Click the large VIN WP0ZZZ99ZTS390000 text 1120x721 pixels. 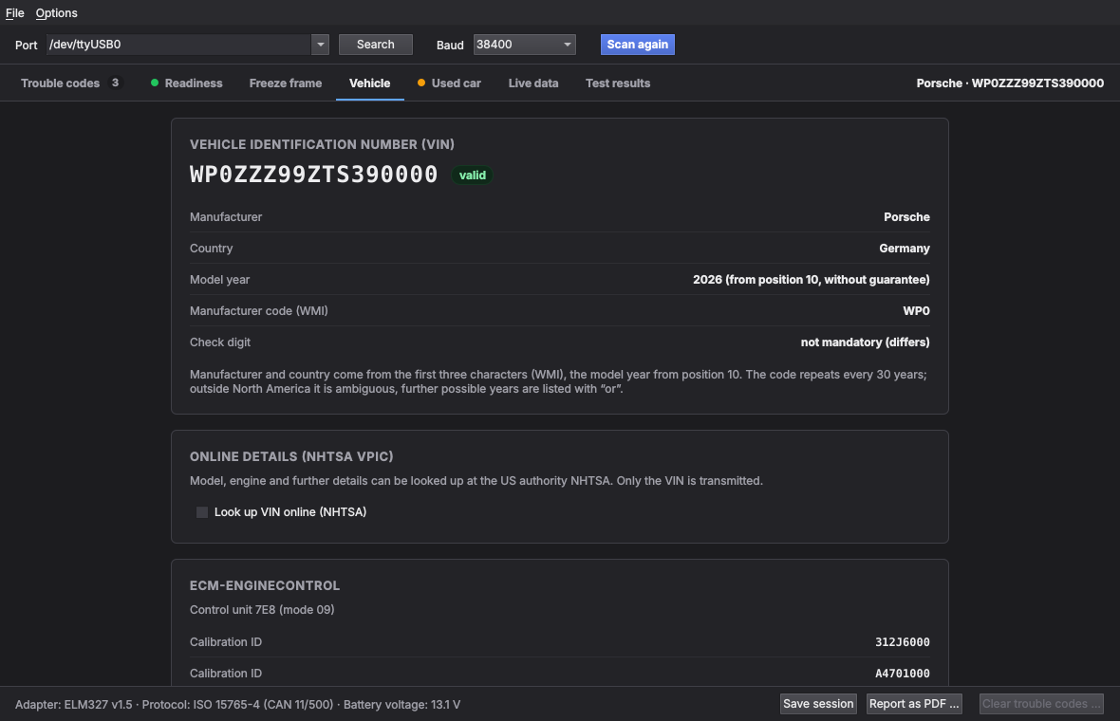point(313,175)
